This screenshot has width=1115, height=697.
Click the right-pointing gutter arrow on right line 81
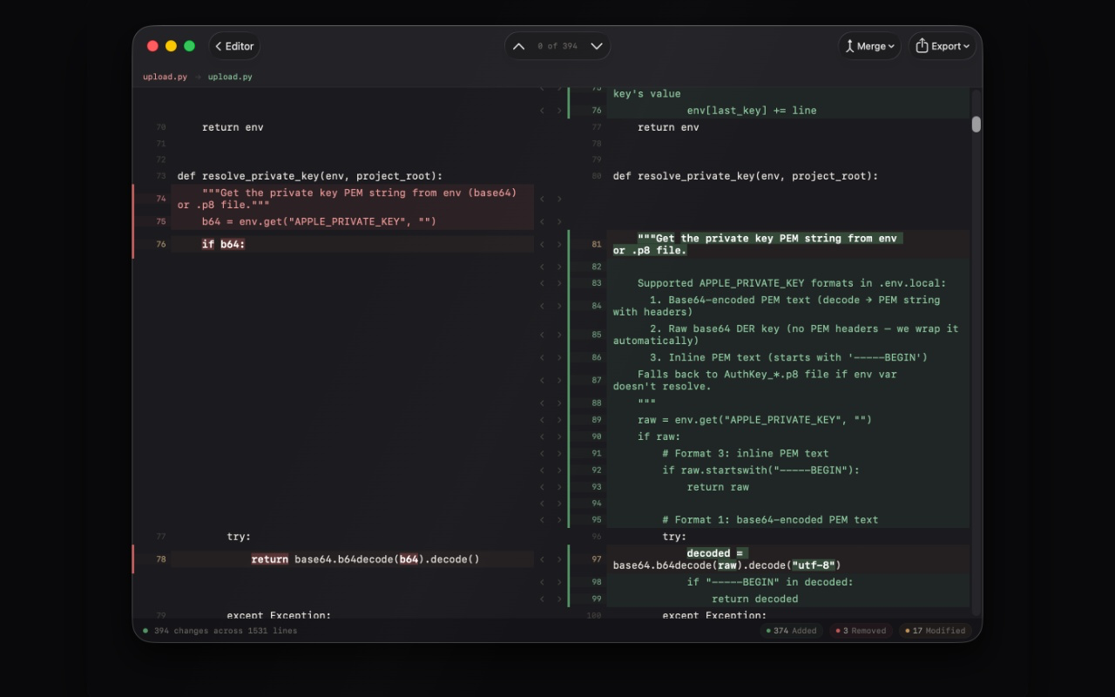pos(559,244)
